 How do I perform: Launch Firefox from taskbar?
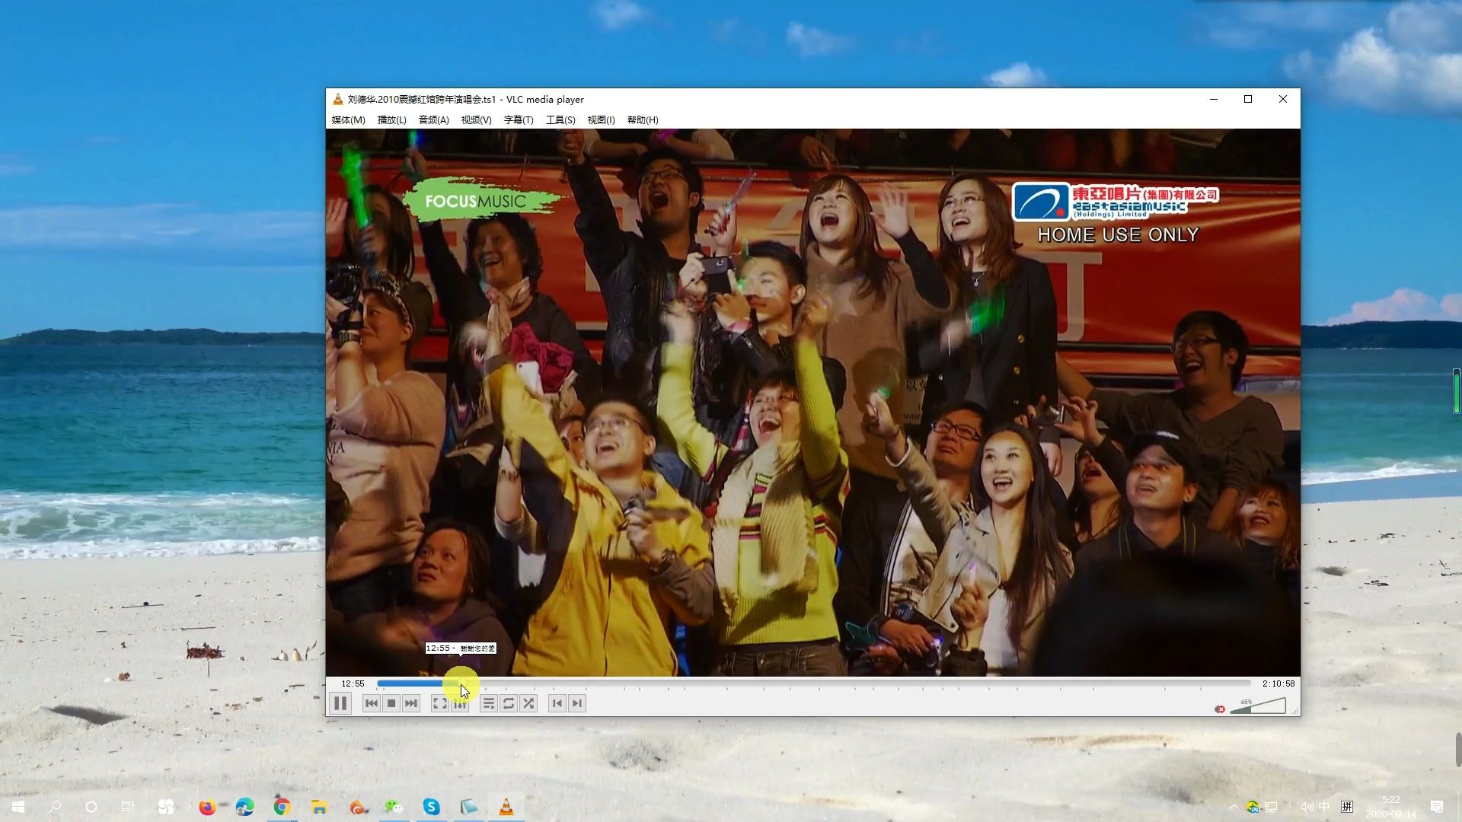207,807
